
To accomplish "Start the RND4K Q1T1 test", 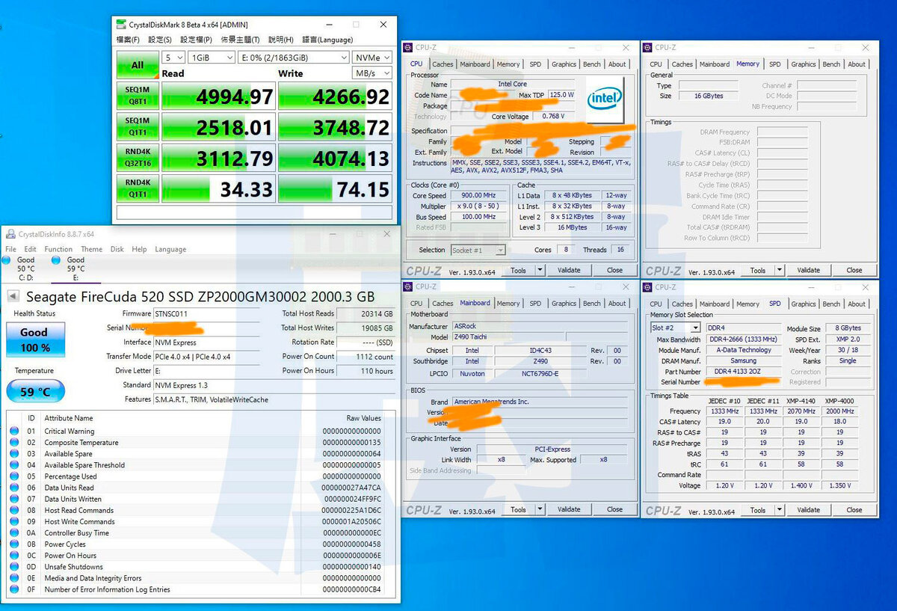I will [138, 188].
